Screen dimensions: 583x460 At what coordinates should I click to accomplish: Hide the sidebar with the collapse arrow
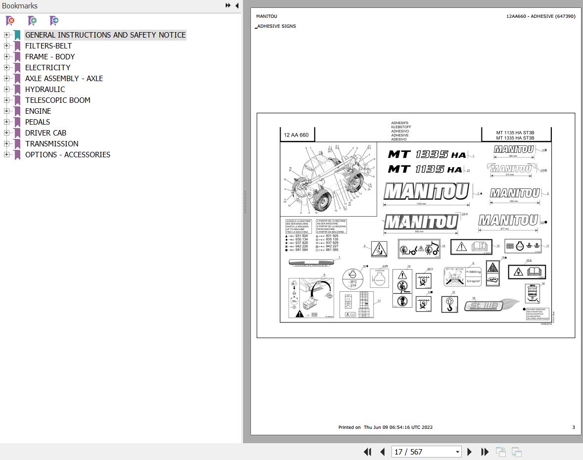pyautogui.click(x=237, y=5)
